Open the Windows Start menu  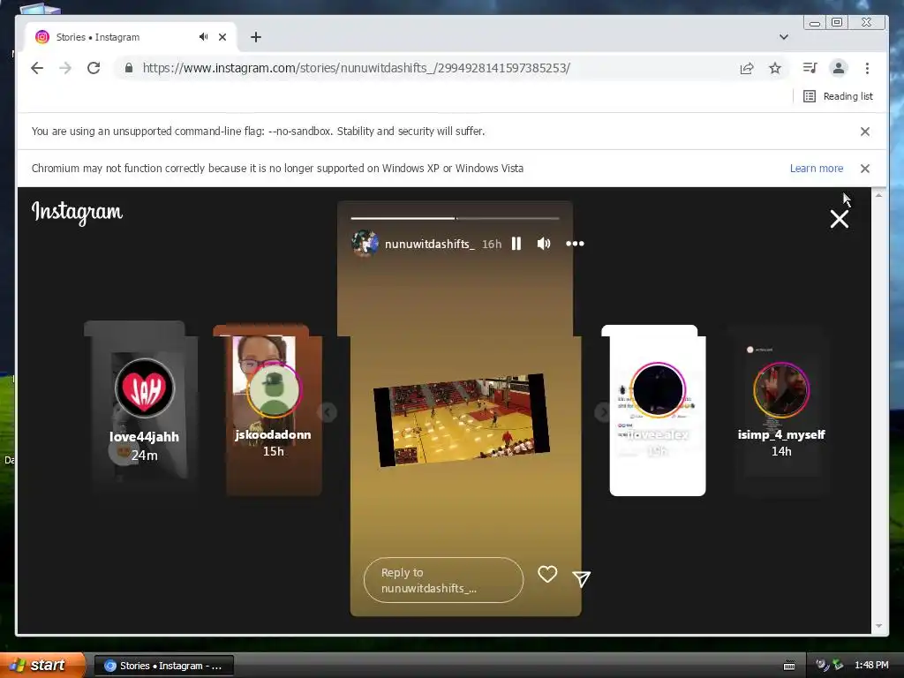(41, 666)
